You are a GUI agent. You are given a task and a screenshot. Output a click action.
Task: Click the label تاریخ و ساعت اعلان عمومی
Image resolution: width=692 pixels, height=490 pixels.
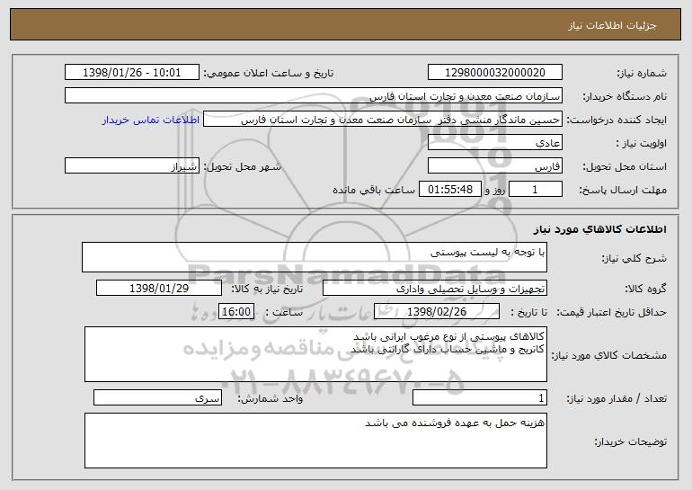[x=269, y=73]
